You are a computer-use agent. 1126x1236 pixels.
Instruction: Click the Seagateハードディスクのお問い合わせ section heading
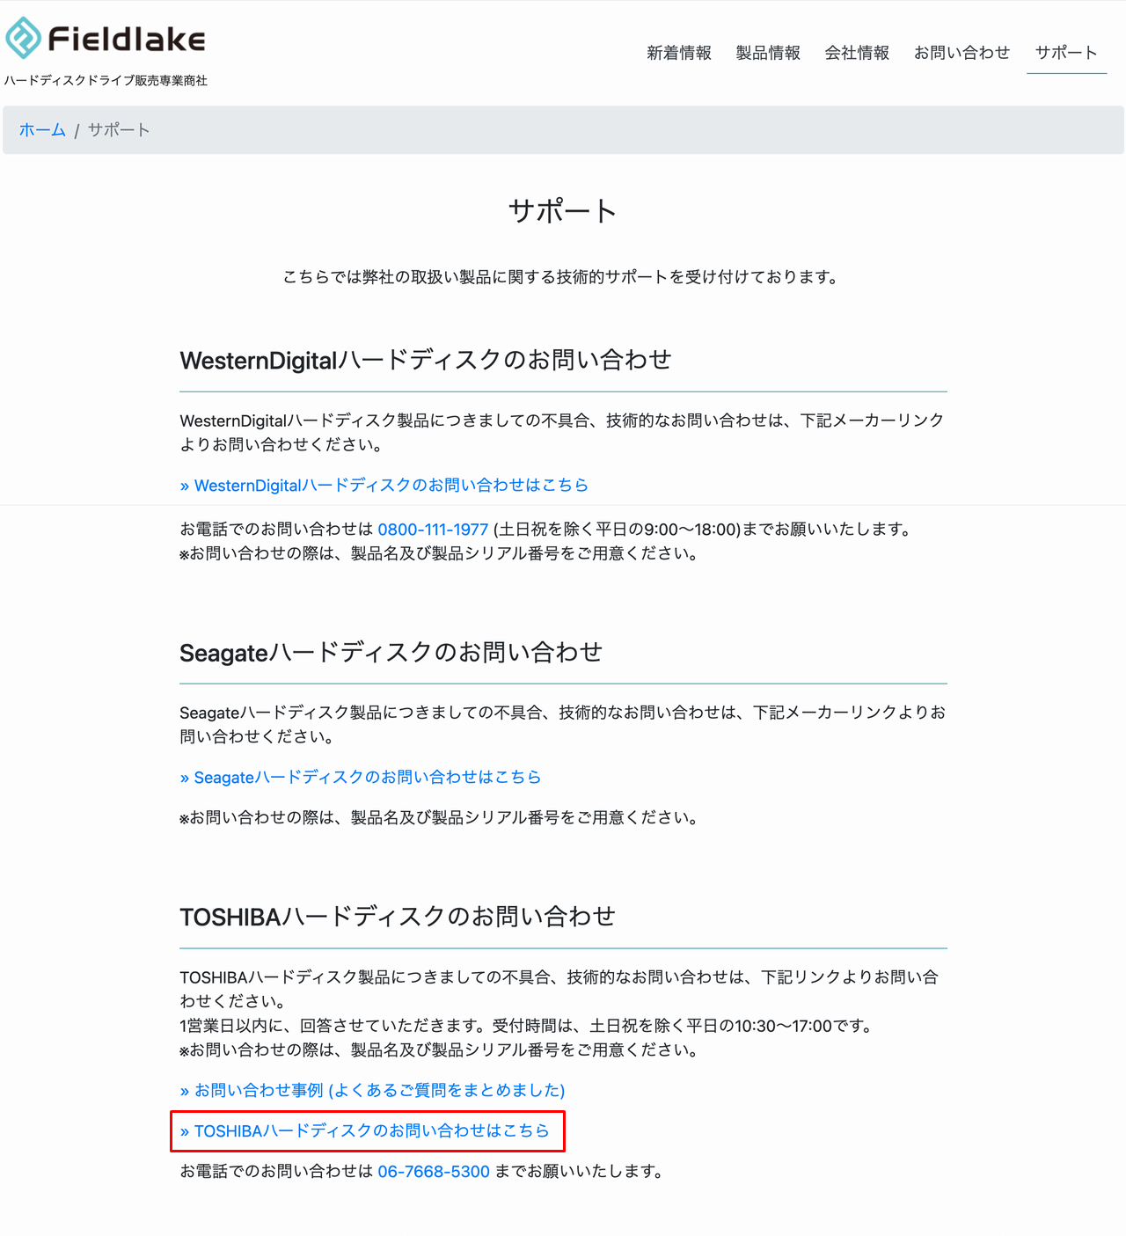pos(391,653)
